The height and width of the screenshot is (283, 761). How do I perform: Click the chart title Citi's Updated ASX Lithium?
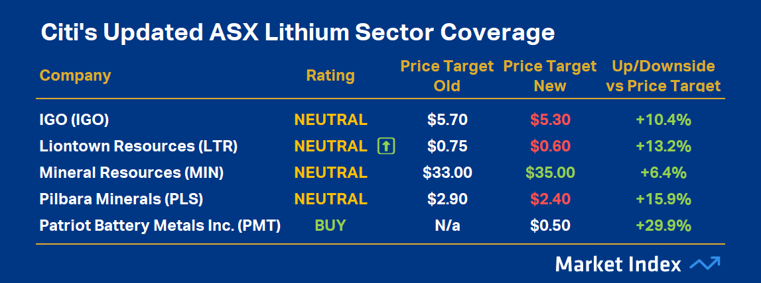(297, 32)
